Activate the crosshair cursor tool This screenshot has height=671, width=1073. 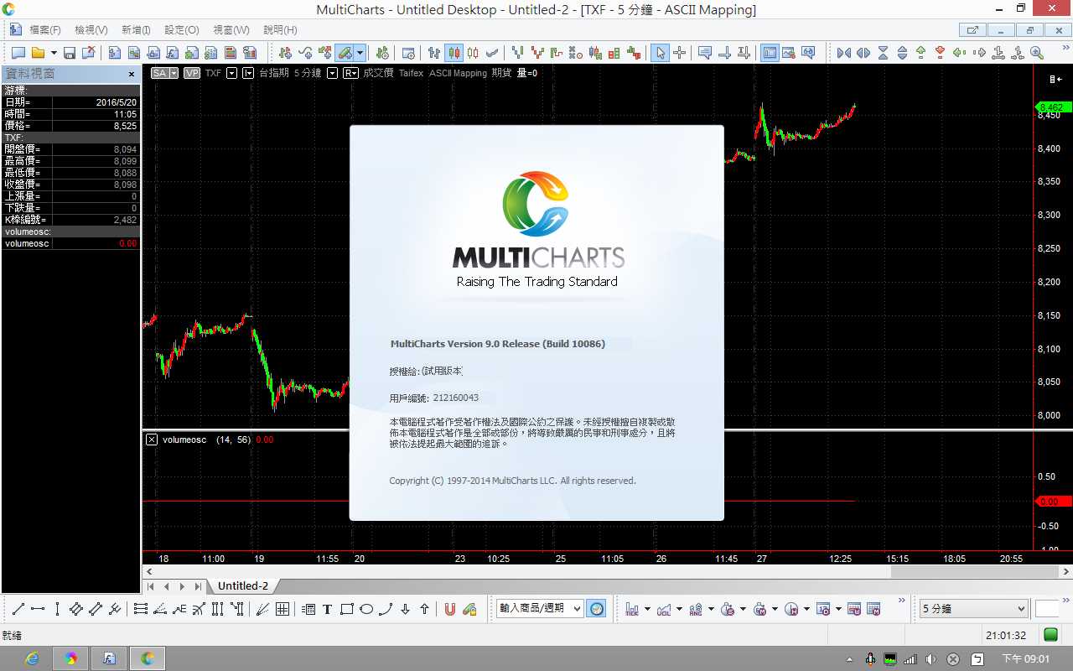pos(680,53)
